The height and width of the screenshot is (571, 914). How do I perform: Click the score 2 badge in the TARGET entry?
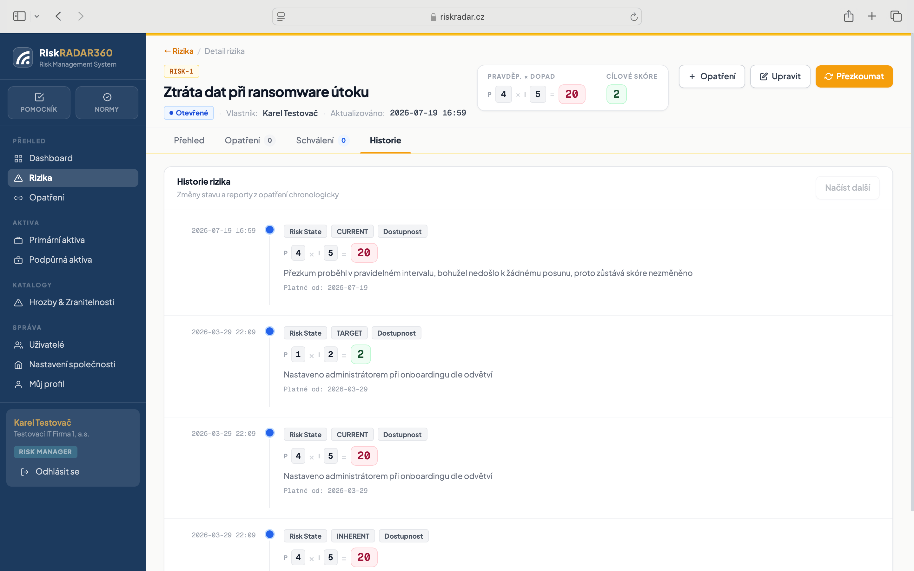(x=361, y=354)
